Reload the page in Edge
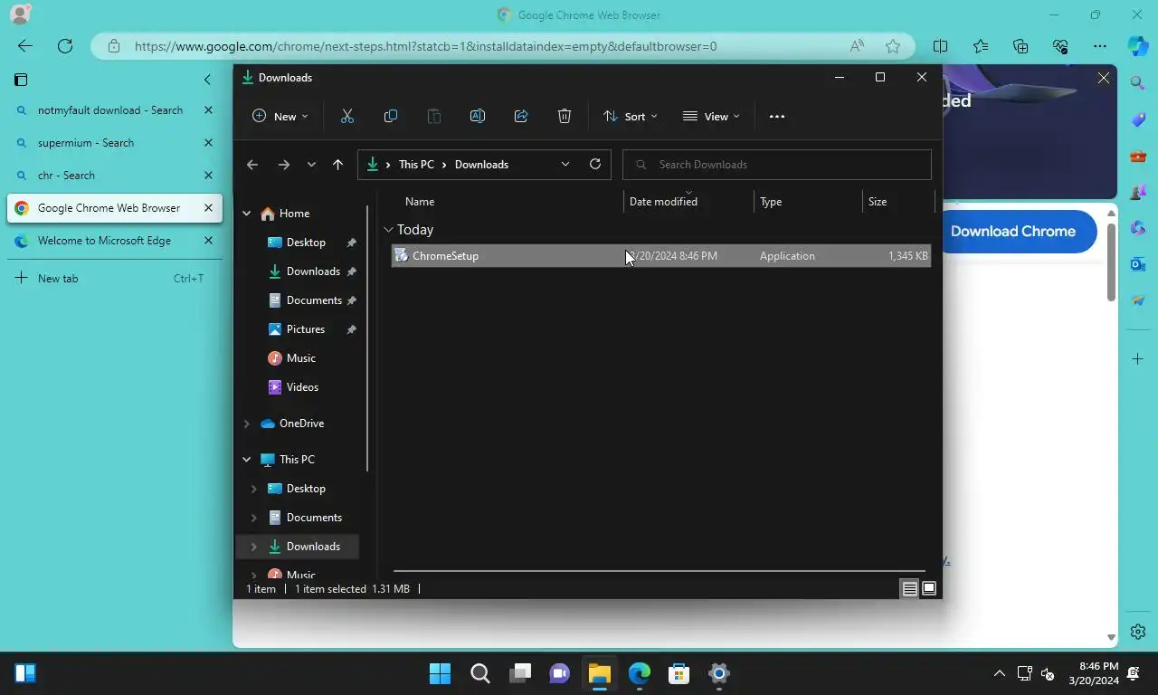This screenshot has height=695, width=1158. (x=65, y=46)
